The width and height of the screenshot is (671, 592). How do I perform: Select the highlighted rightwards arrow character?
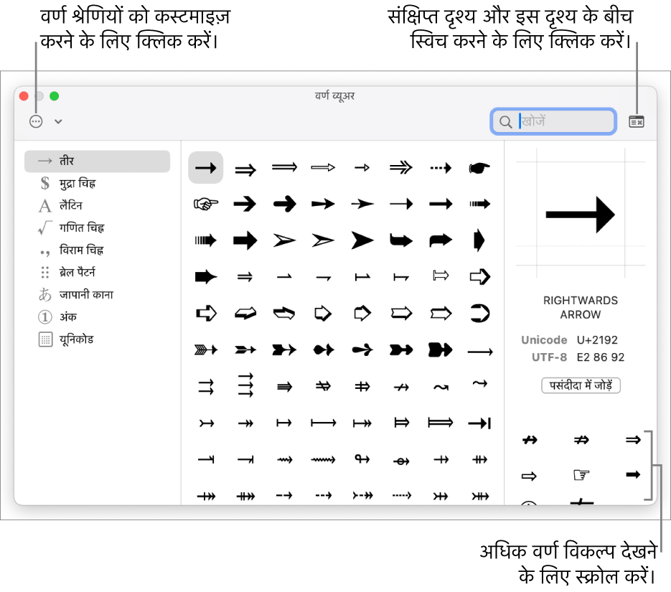click(206, 168)
